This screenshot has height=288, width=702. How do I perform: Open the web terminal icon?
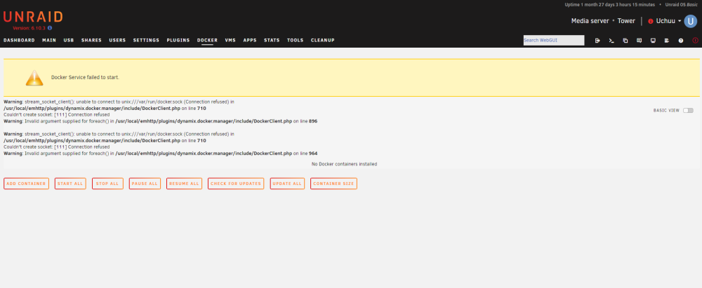pyautogui.click(x=611, y=40)
